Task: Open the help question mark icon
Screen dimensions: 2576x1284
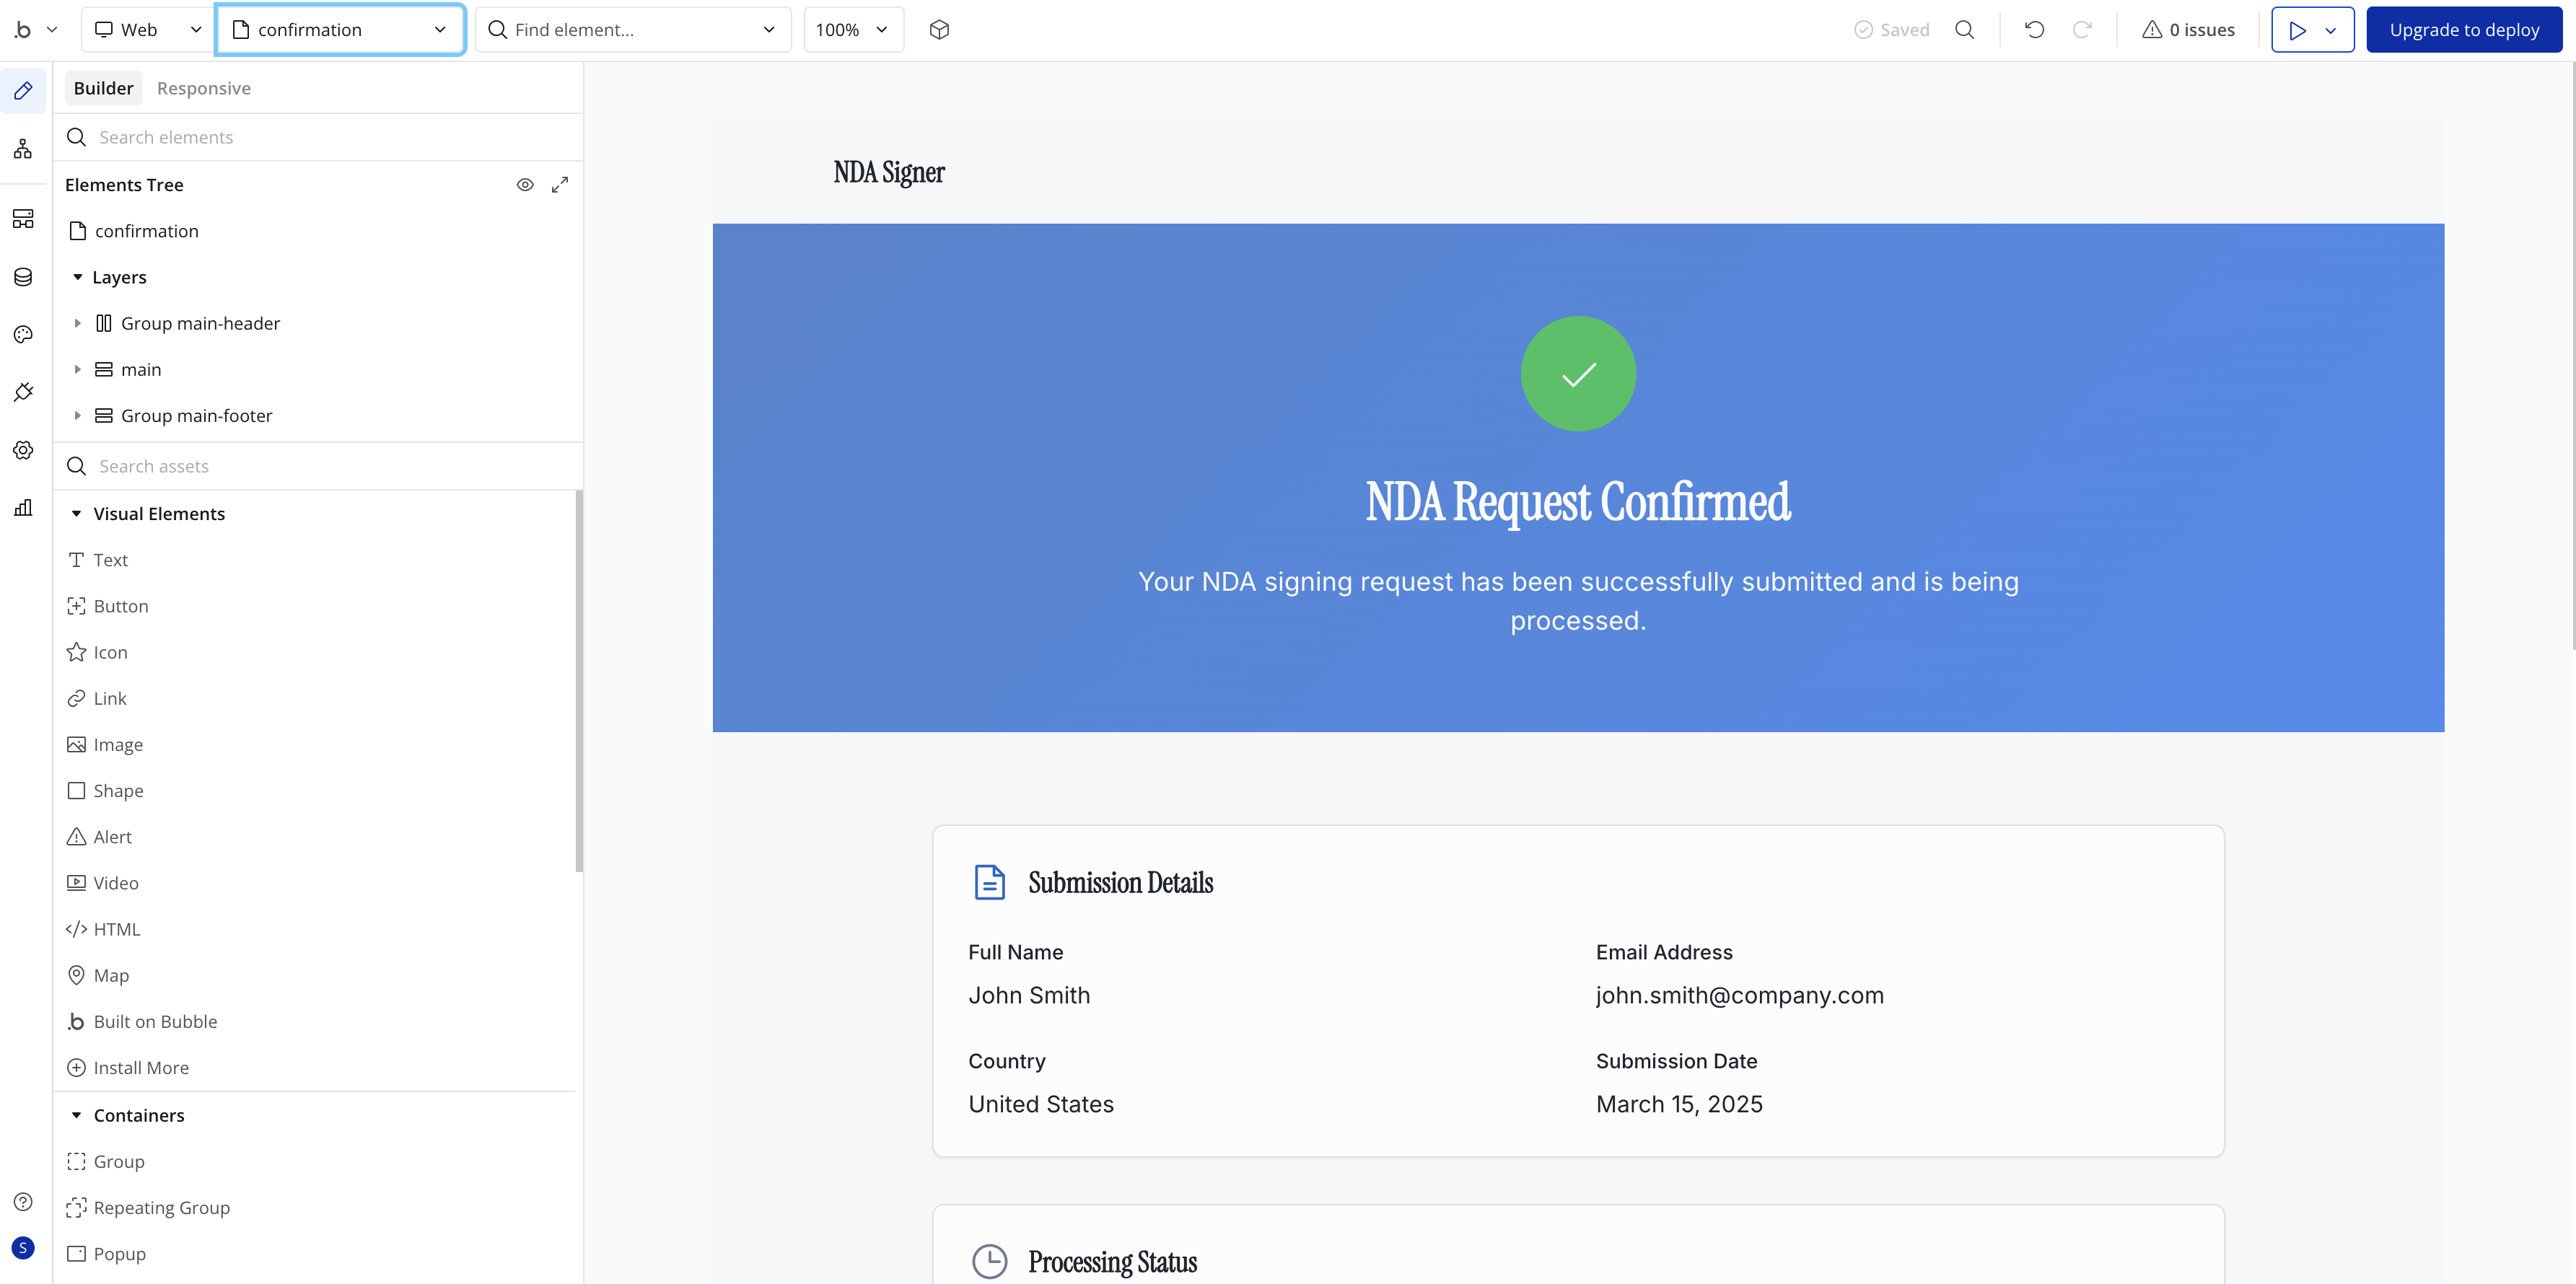Action: click(23, 1201)
